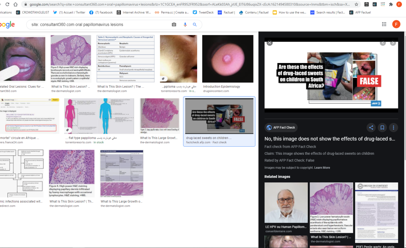
Task: Open Figure 4 foamy macrophages thumbnail
Action: point(72,174)
